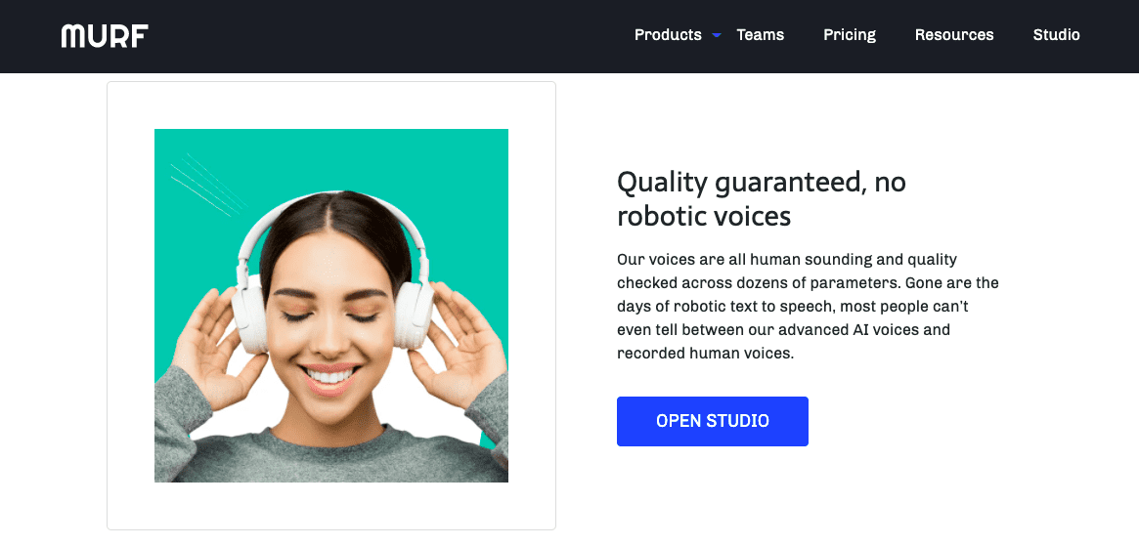Click the words 'recorded human voices' in the text

click(704, 354)
